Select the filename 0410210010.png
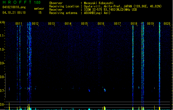This screenshot has height=110, width=173. pyautogui.click(x=14, y=7)
